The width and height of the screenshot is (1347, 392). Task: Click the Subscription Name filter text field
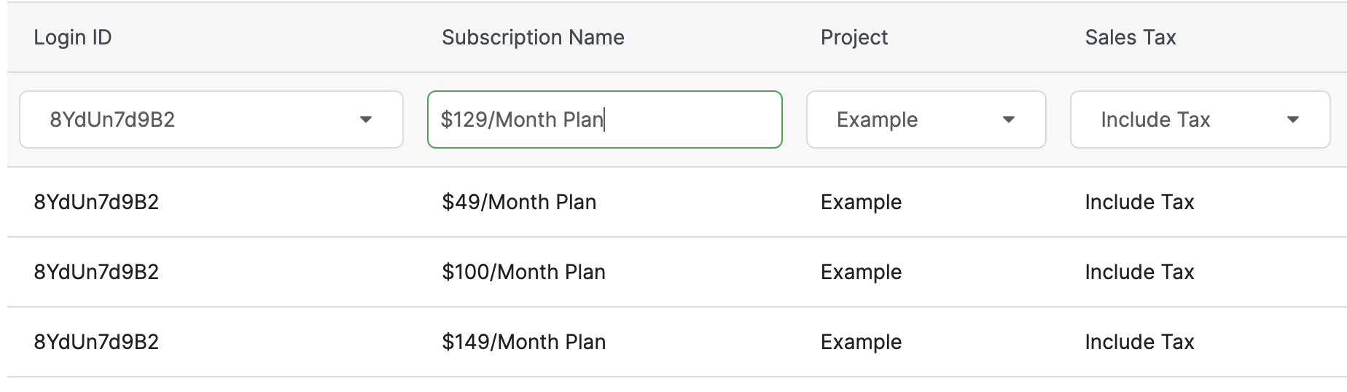pos(604,119)
